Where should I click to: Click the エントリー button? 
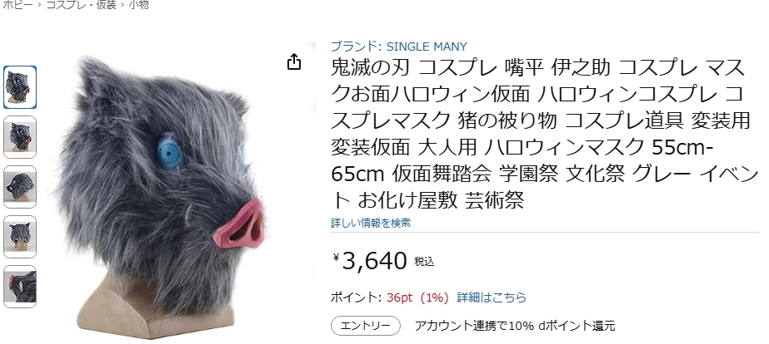(366, 326)
